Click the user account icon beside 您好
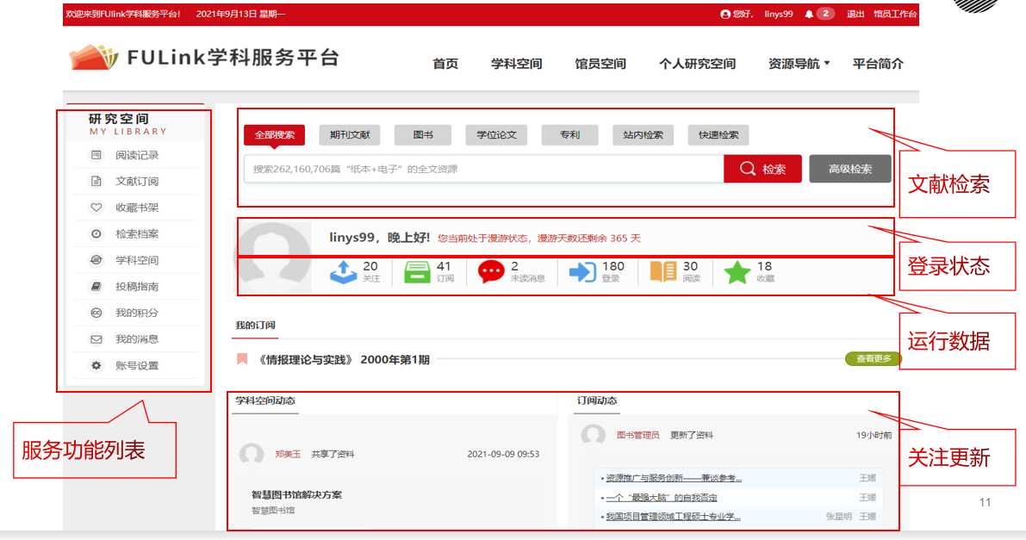Image resolution: width=1026 pixels, height=540 pixels. point(725,14)
